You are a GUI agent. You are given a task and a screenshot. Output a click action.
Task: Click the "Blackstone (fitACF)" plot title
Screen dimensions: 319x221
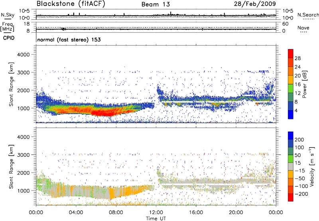coord(71,4)
